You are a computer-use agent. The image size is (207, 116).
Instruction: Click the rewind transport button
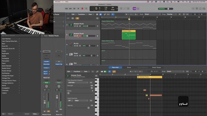click(x=66, y=9)
